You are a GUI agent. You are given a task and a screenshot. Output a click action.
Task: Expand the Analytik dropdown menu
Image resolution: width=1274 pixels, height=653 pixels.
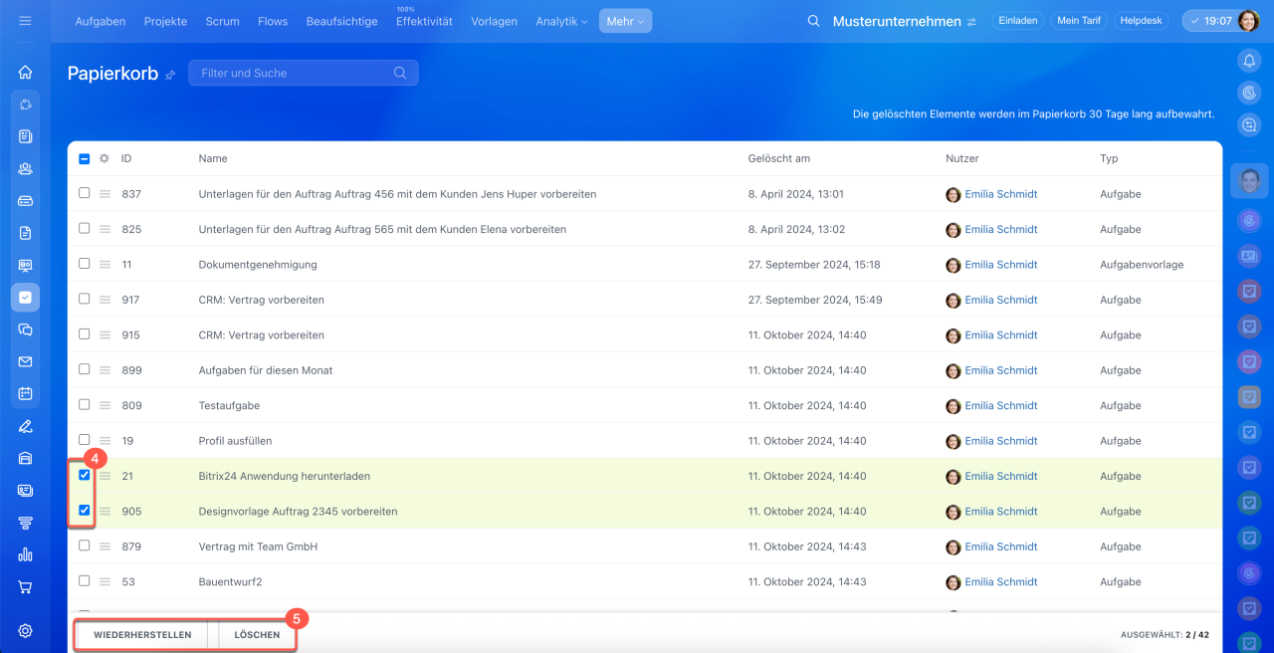(x=561, y=21)
